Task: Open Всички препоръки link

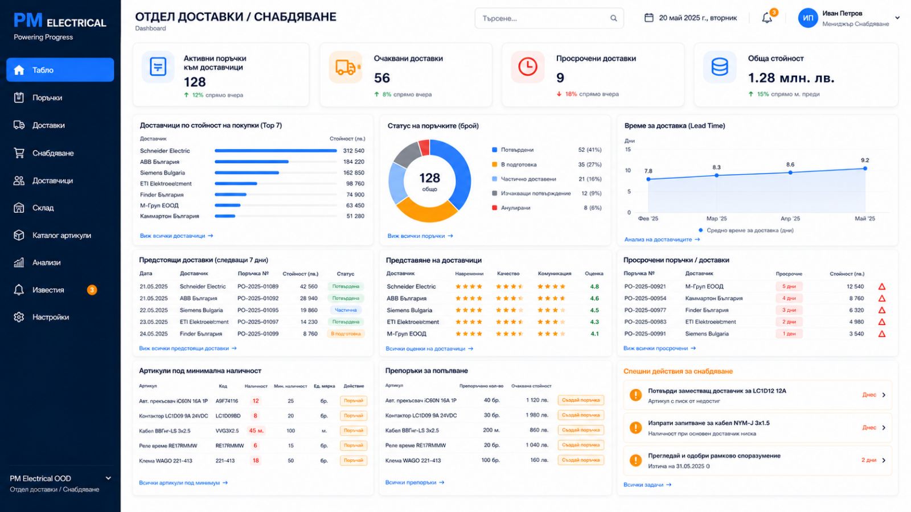Action: coord(415,482)
